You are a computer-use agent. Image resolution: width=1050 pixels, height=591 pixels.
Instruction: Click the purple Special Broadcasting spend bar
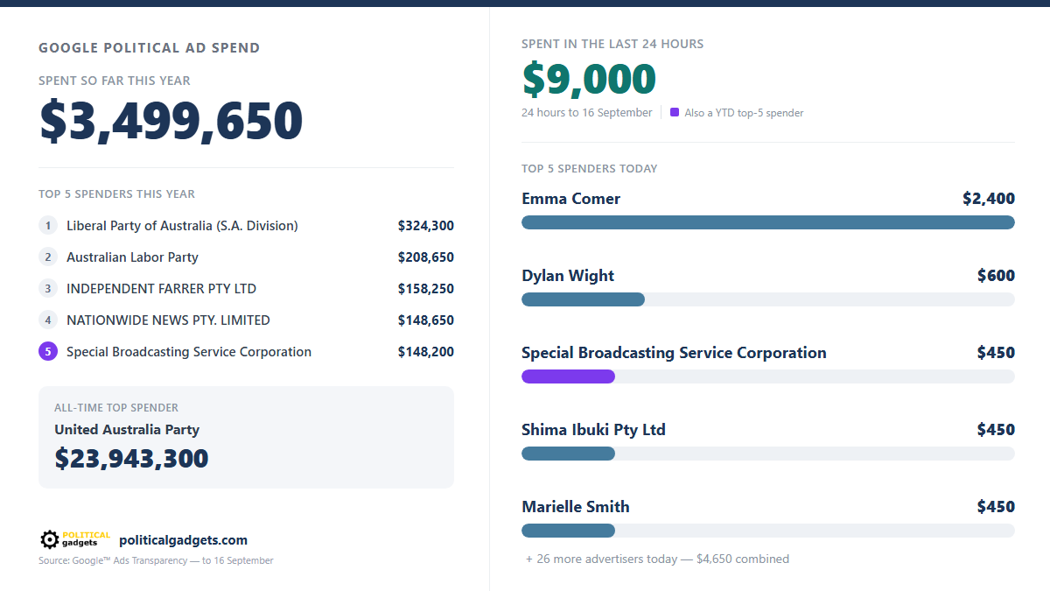pos(568,376)
